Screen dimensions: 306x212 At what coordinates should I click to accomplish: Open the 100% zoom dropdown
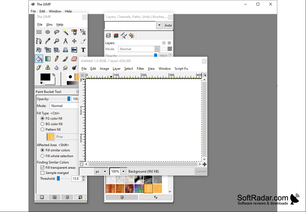pyautogui.click(x=123, y=171)
